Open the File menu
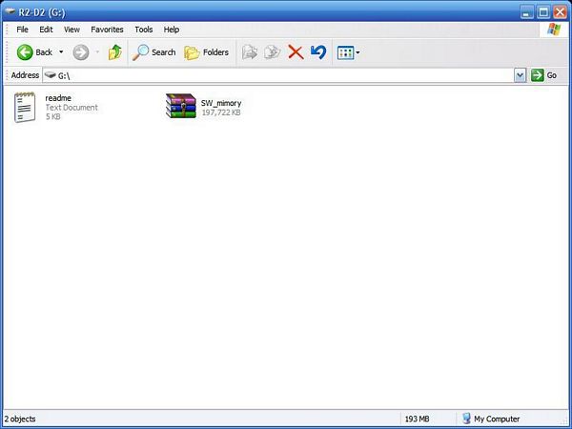572x429 pixels. tap(22, 30)
